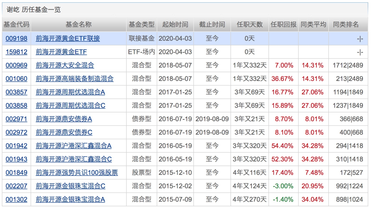Open fund code link 001943
Viewport: 371px width, 210px height.
[x=16, y=159]
